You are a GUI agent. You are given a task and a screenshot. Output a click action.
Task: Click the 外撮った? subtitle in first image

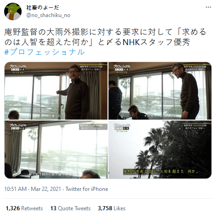56,116
